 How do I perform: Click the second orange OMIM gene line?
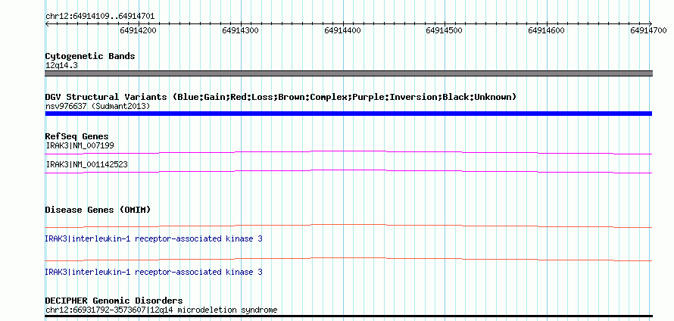pyautogui.click(x=348, y=259)
